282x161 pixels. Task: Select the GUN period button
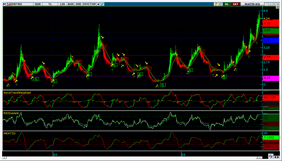[x=38, y=4]
